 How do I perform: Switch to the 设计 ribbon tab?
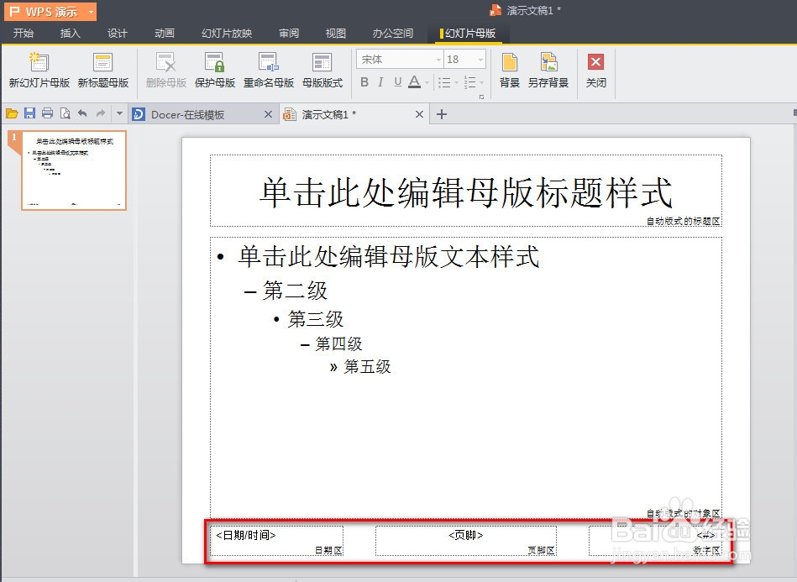click(117, 33)
